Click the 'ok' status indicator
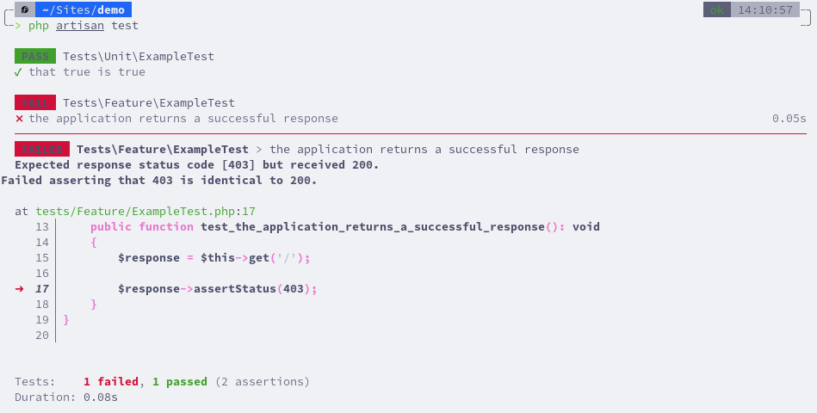This screenshot has width=817, height=413. [x=717, y=9]
